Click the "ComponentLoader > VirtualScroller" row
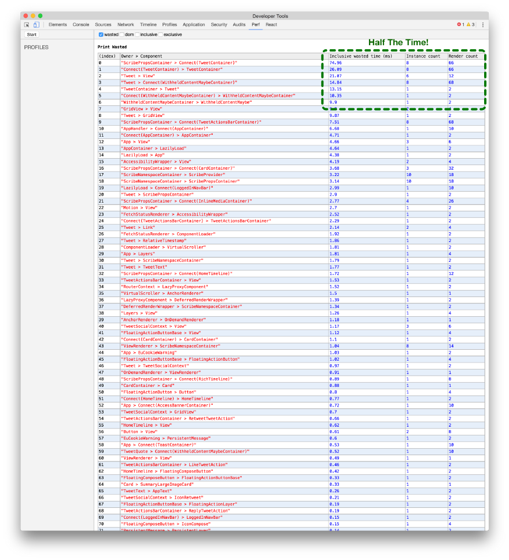This screenshot has height=560, width=509. click(x=291, y=247)
